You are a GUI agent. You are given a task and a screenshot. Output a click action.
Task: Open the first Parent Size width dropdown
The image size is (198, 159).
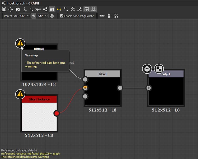point(25,16)
